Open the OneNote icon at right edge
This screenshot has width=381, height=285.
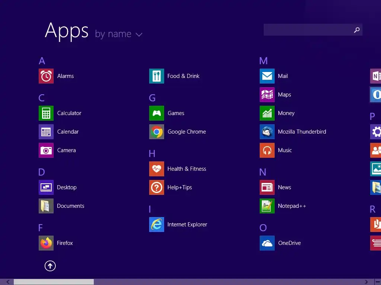pyautogui.click(x=376, y=76)
